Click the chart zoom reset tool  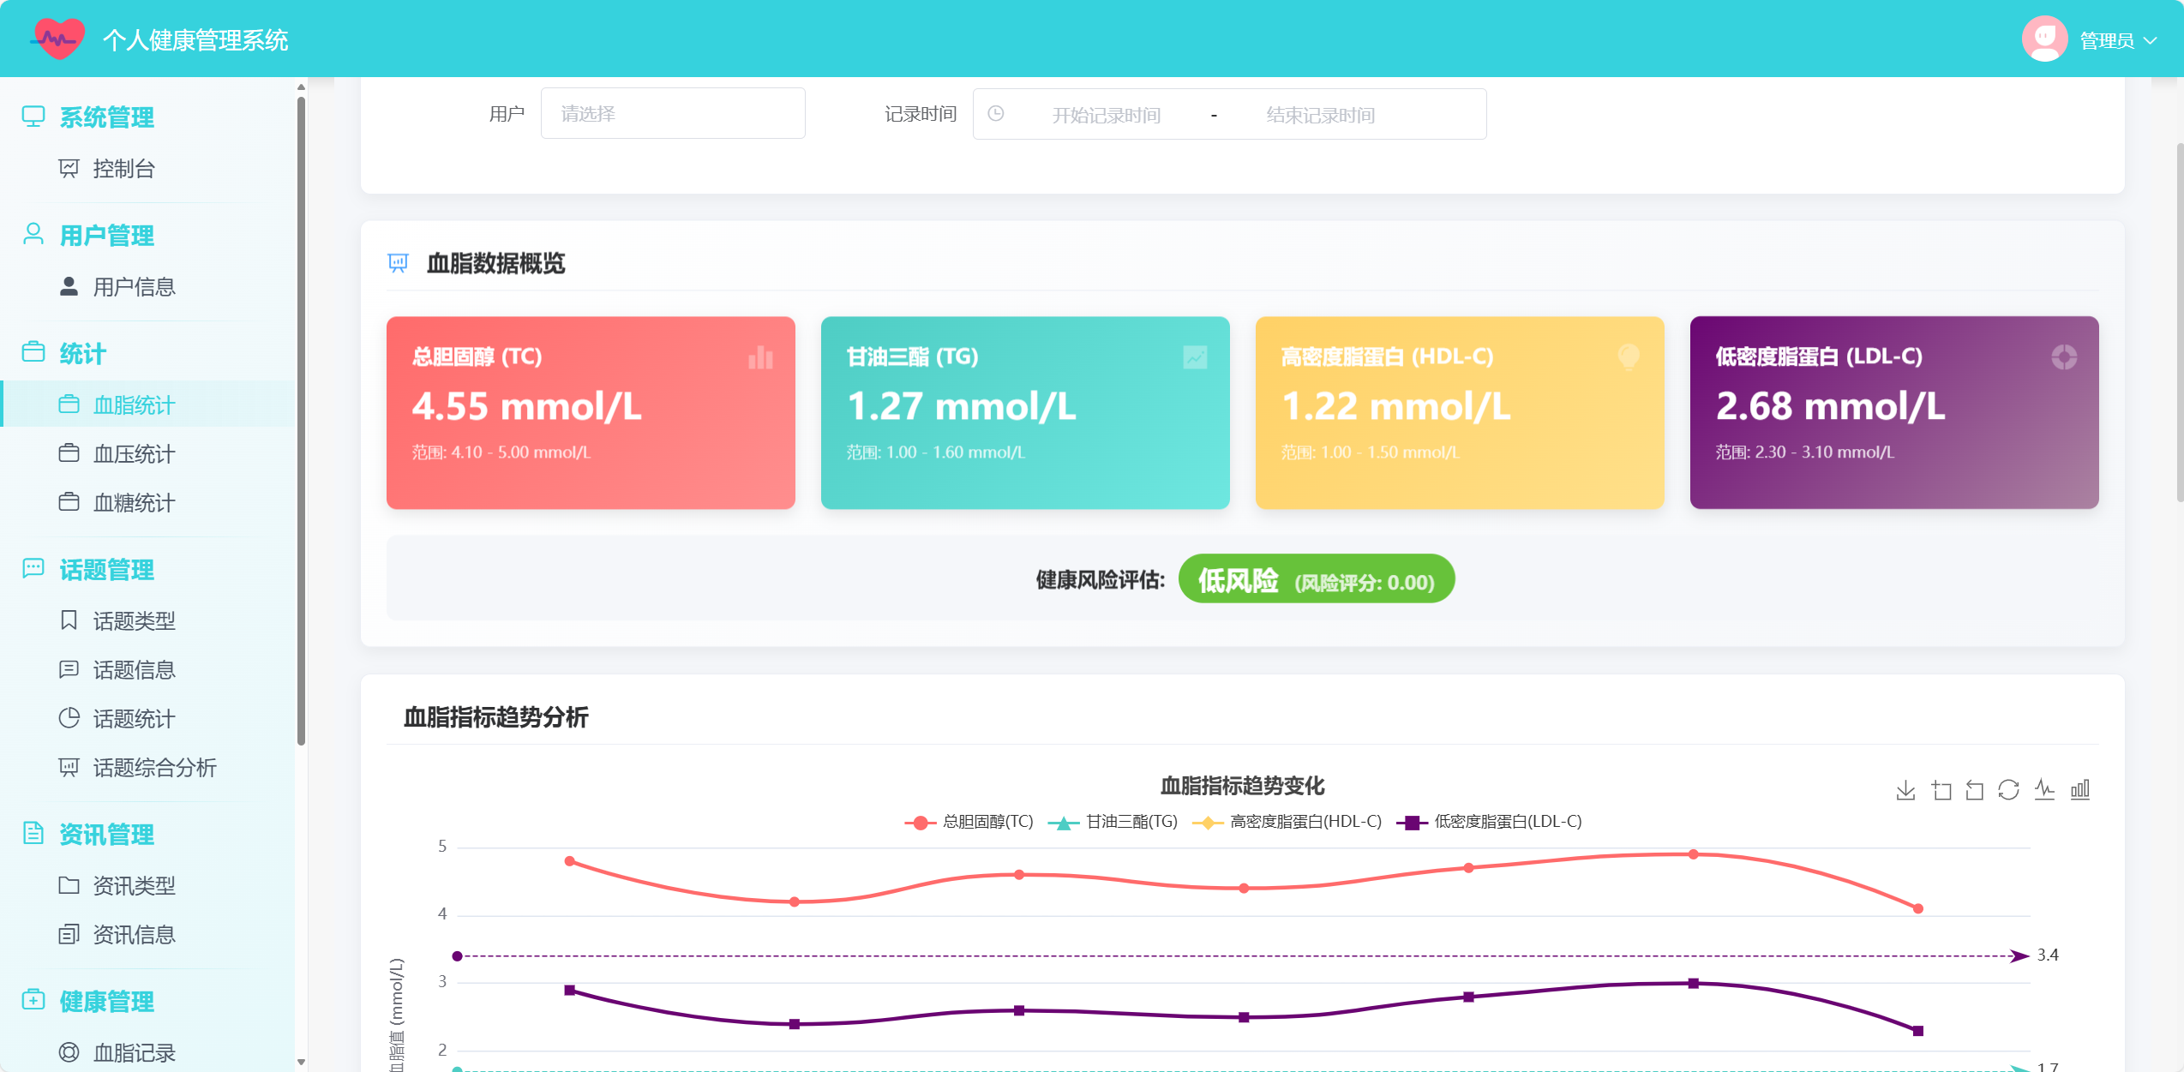click(1975, 790)
